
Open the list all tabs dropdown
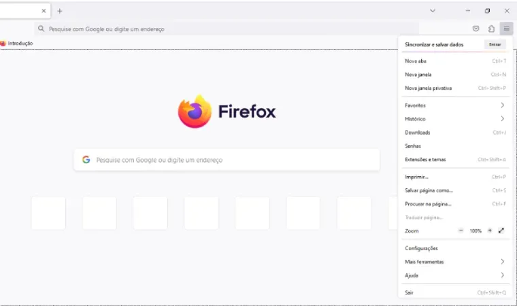[433, 11]
